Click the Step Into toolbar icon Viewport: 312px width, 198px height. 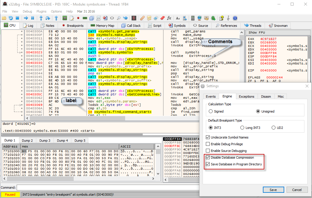click(x=41, y=18)
